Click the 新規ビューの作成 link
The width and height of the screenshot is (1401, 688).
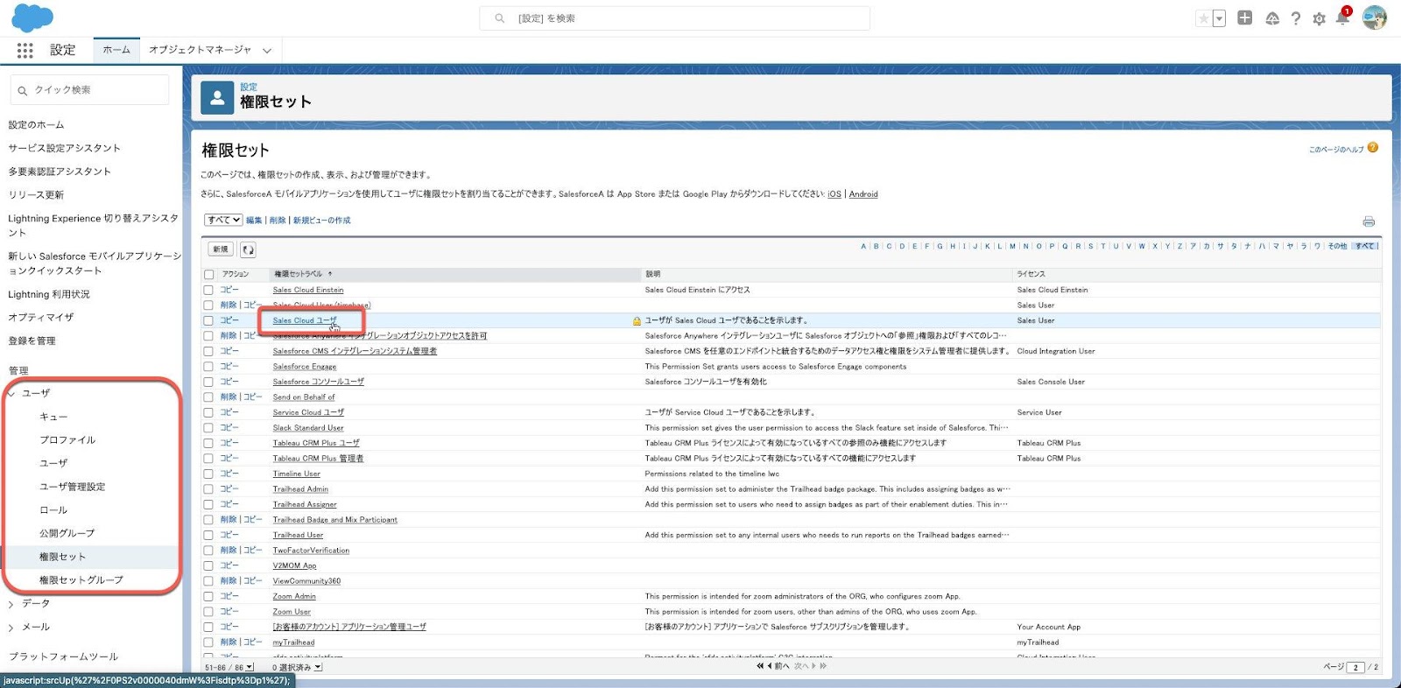click(x=321, y=221)
